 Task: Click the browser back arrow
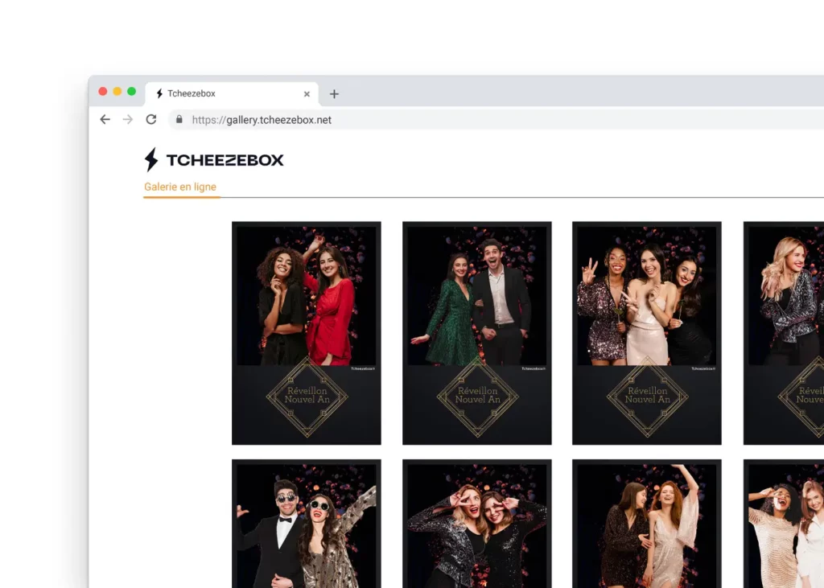click(105, 119)
